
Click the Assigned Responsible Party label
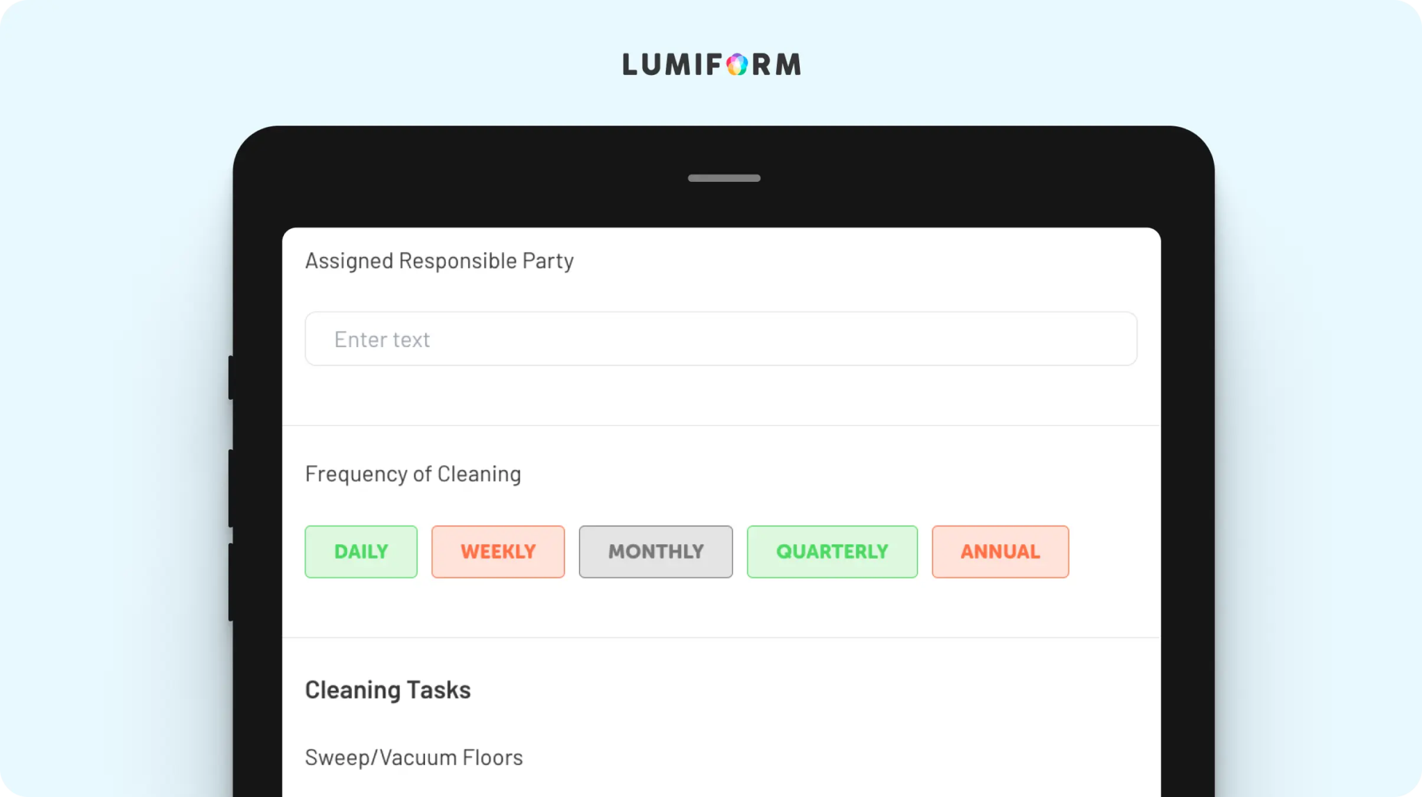coord(440,262)
